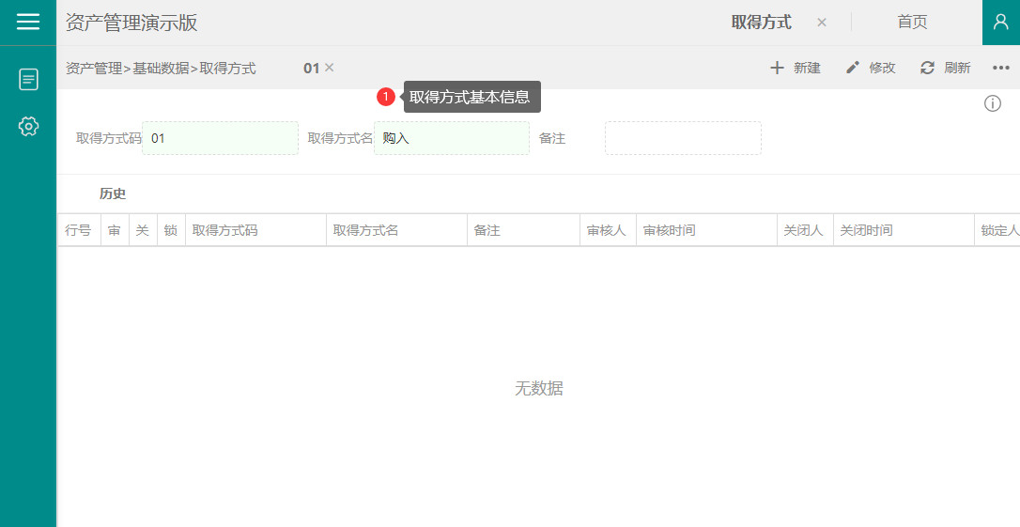1020x527 pixels.
Task: Click the 审核人 column header
Action: [608, 230]
